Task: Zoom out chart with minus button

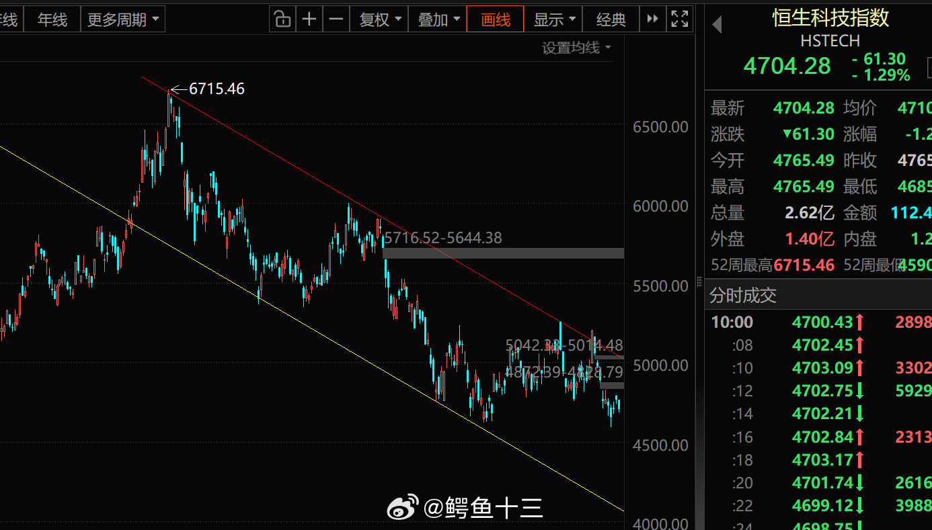Action: pyautogui.click(x=336, y=19)
